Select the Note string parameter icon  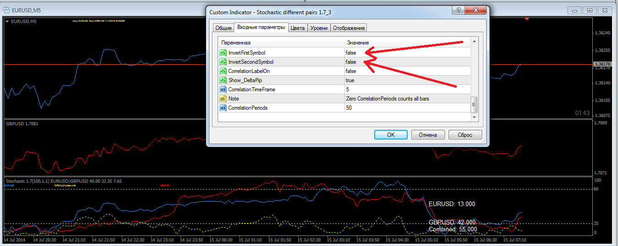(x=223, y=99)
